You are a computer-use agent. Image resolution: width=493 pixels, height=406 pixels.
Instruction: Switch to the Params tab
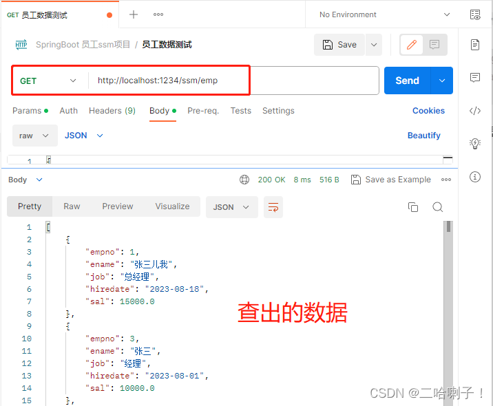tap(30, 111)
